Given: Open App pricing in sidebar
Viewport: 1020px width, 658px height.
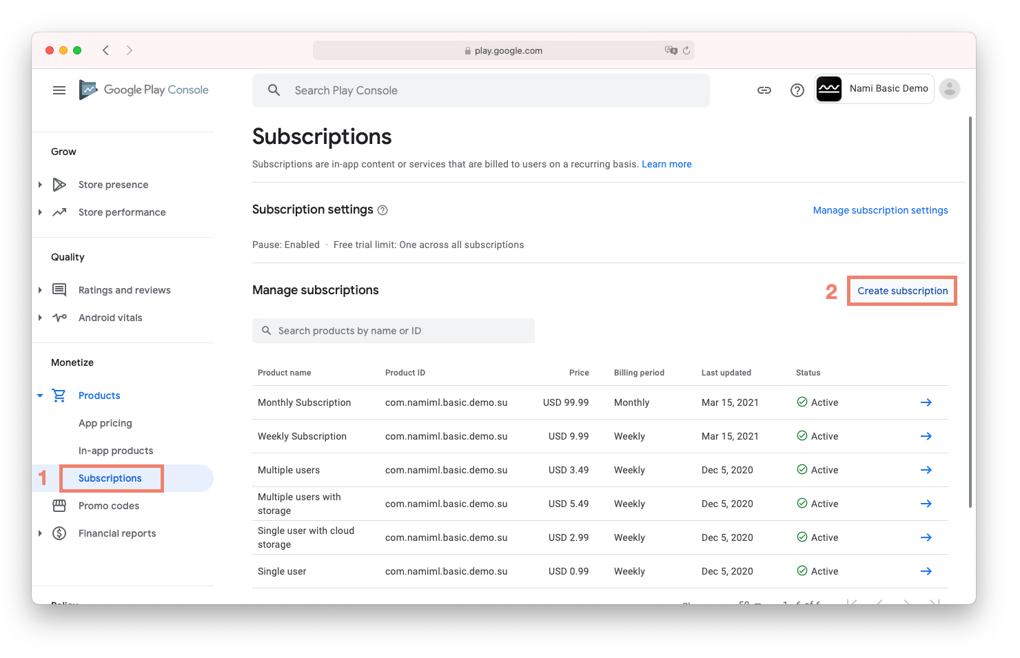Looking at the screenshot, I should point(105,423).
